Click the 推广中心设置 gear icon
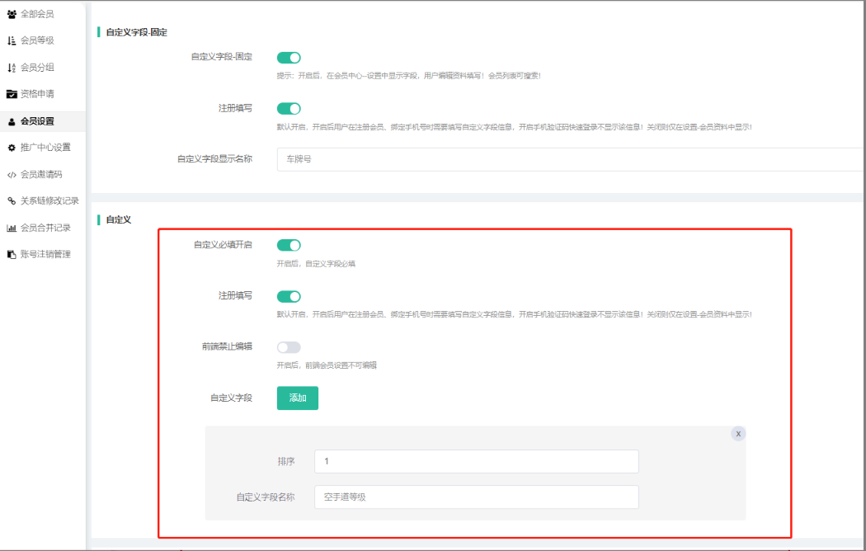The width and height of the screenshot is (866, 551). [12, 148]
